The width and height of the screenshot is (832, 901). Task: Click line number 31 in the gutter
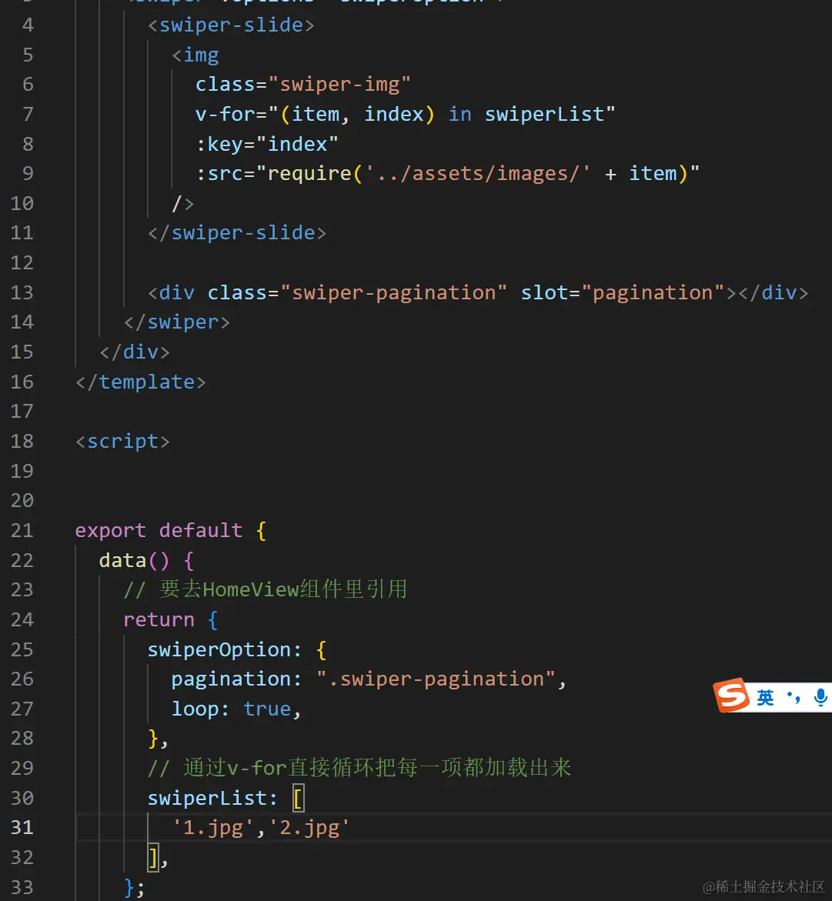(x=22, y=827)
